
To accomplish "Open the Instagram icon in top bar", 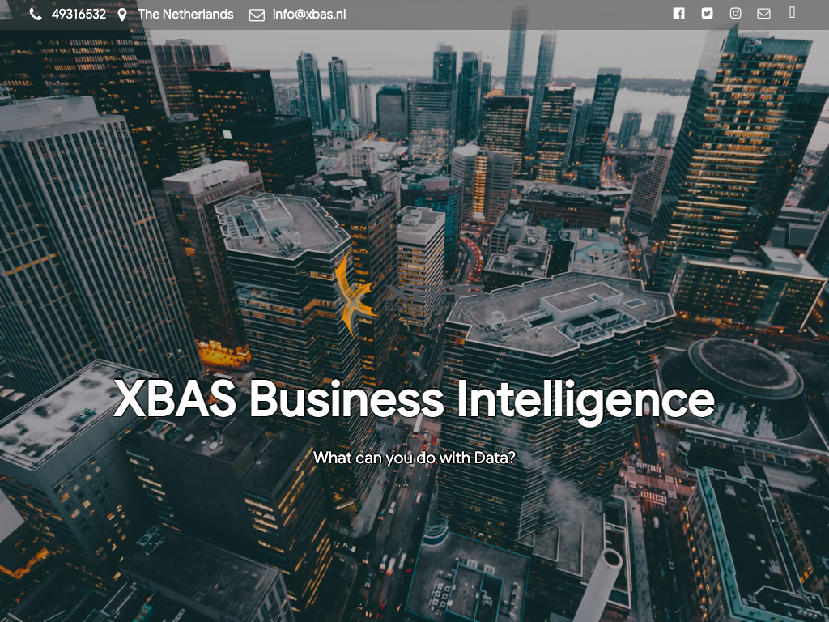I will (x=735, y=13).
